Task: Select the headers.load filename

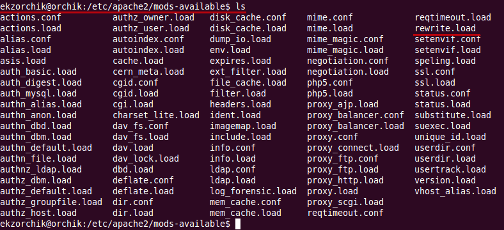Action: (x=240, y=104)
